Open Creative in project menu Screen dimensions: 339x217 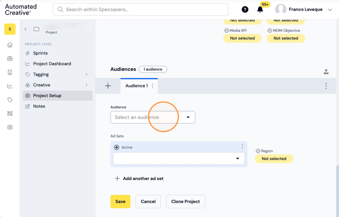click(x=58, y=85)
